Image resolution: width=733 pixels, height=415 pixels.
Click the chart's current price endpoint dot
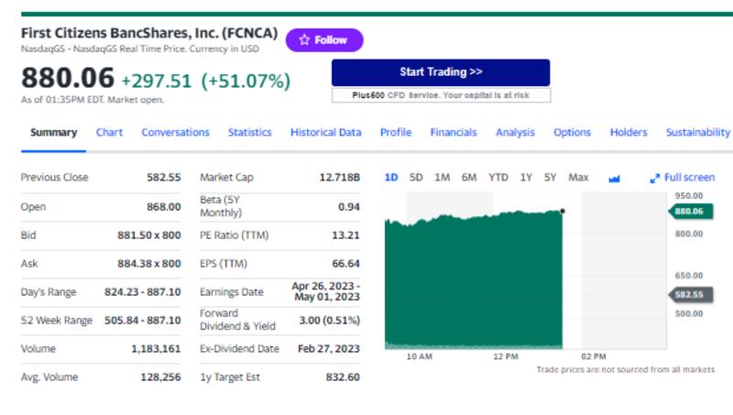tap(562, 211)
